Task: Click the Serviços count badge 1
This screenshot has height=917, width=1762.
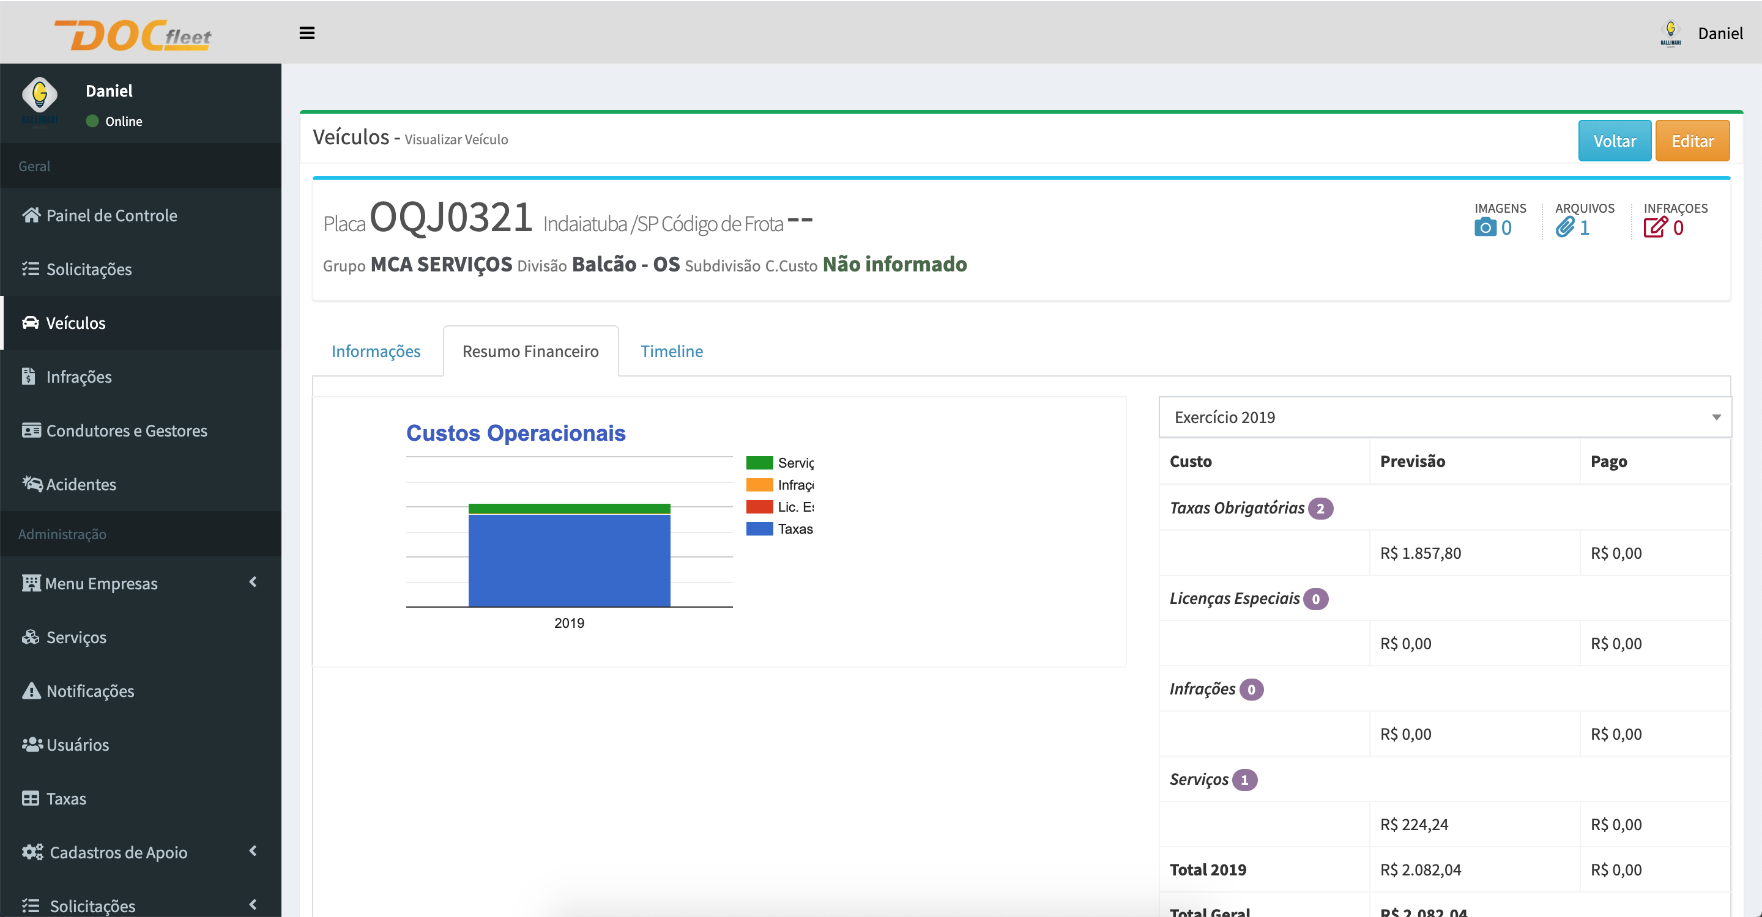Action: [x=1244, y=779]
